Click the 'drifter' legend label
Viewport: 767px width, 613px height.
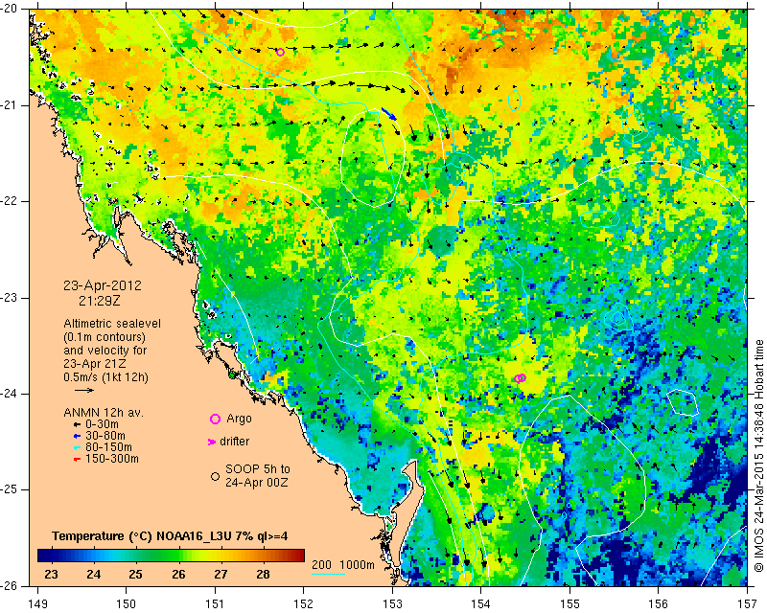234,442
